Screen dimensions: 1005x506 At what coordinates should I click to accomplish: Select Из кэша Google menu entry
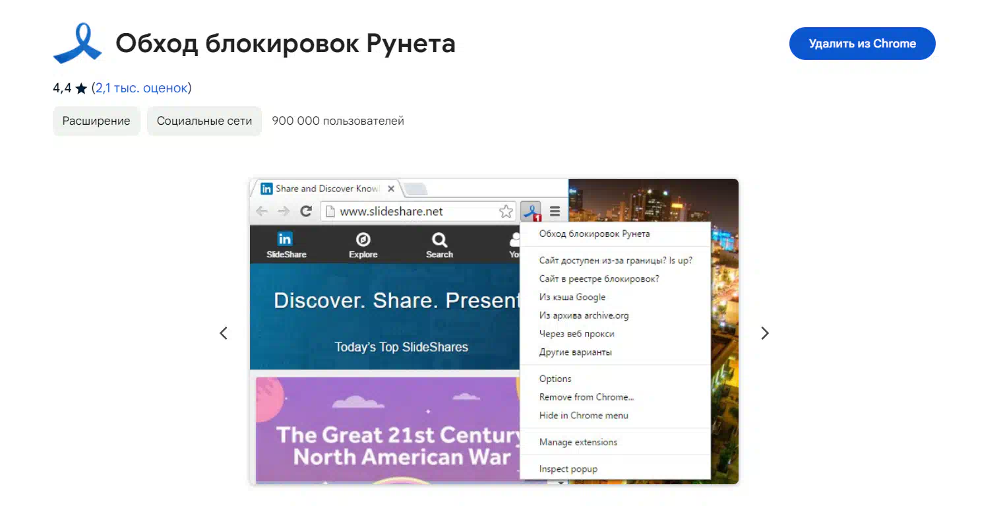(572, 297)
